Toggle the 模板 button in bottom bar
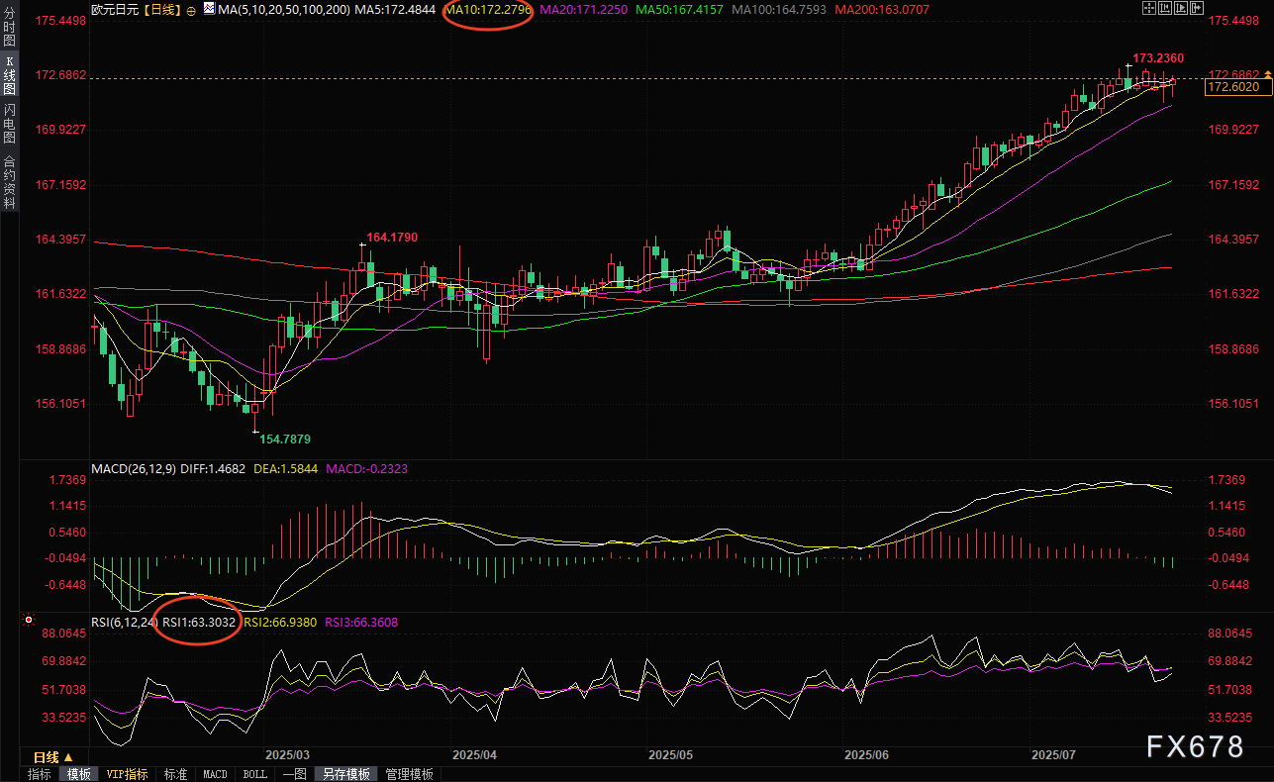 [x=78, y=774]
